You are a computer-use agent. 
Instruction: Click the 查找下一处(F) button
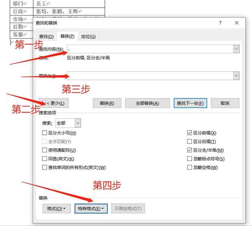(190, 103)
